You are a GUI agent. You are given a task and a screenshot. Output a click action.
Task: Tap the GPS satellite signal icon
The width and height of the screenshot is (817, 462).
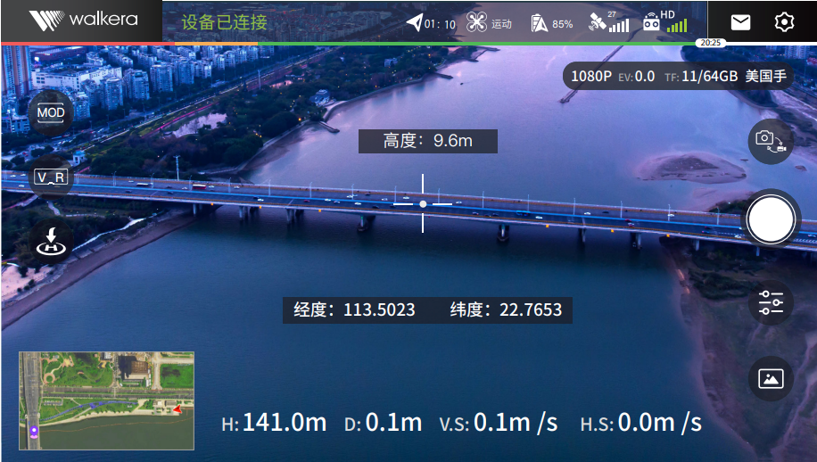tap(608, 22)
